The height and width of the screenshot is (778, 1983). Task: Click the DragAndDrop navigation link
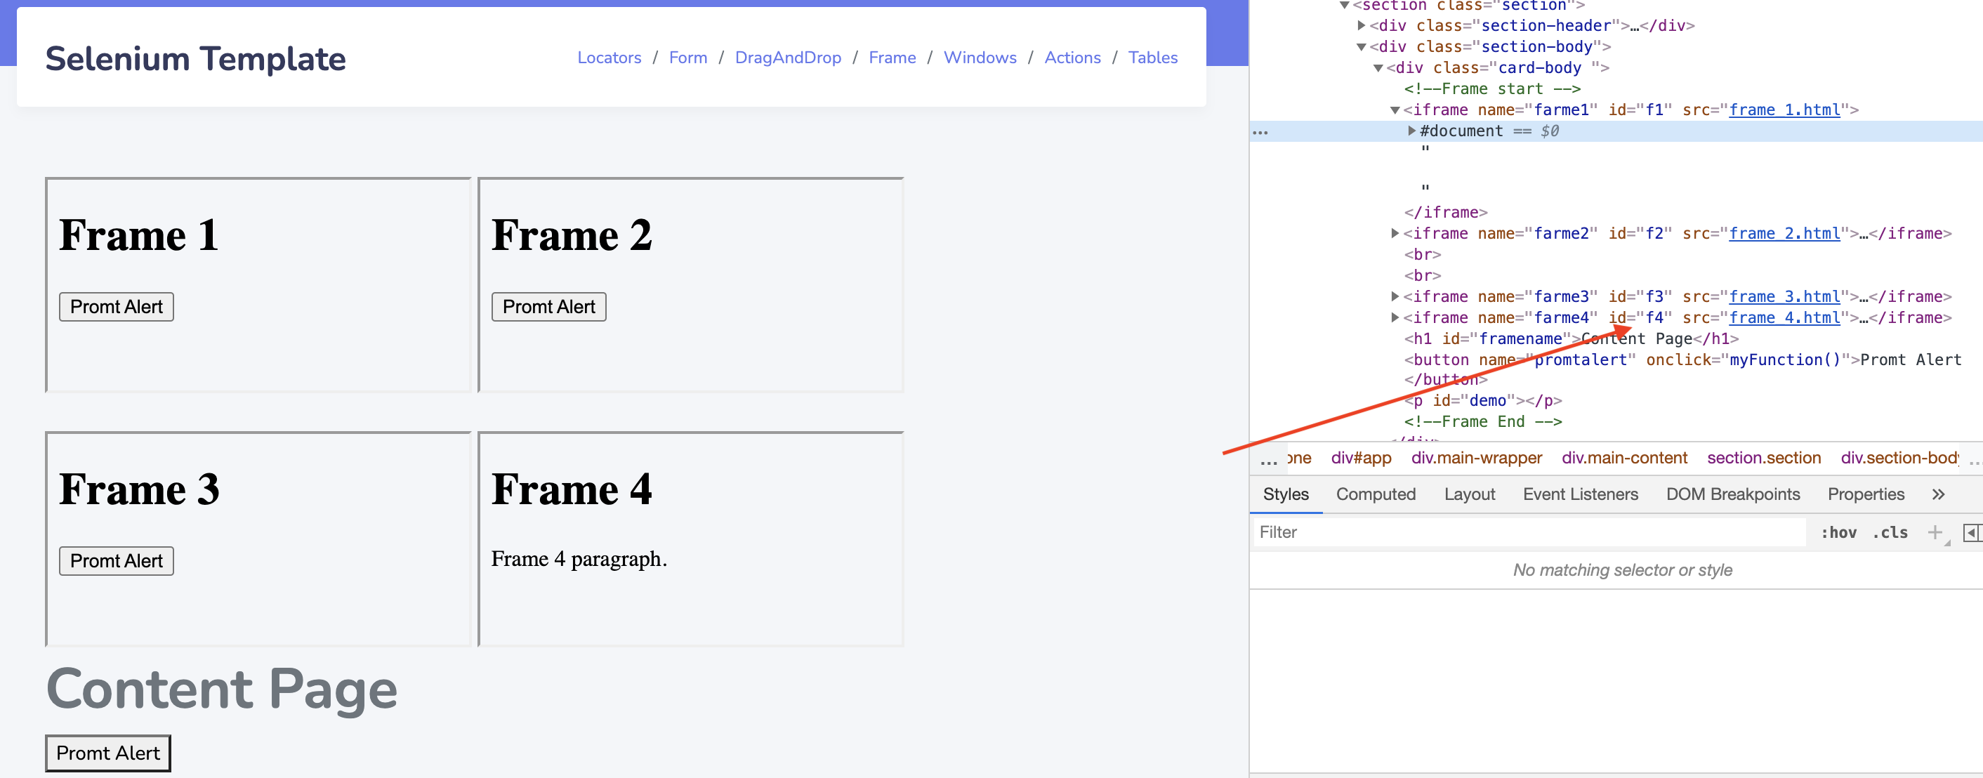click(787, 58)
